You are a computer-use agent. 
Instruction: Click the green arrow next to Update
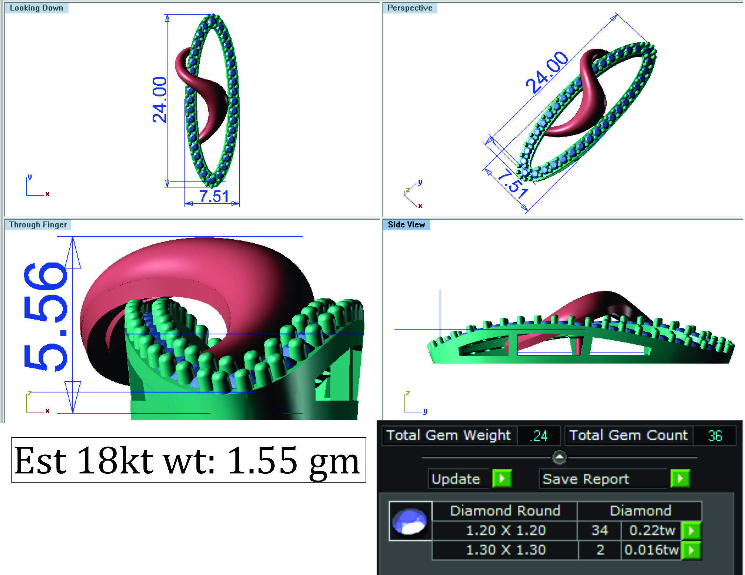pyautogui.click(x=502, y=478)
